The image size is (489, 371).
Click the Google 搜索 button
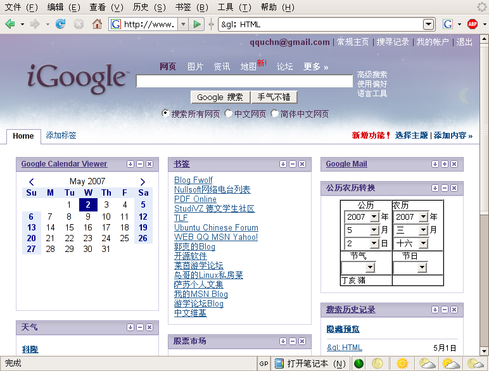coord(220,97)
